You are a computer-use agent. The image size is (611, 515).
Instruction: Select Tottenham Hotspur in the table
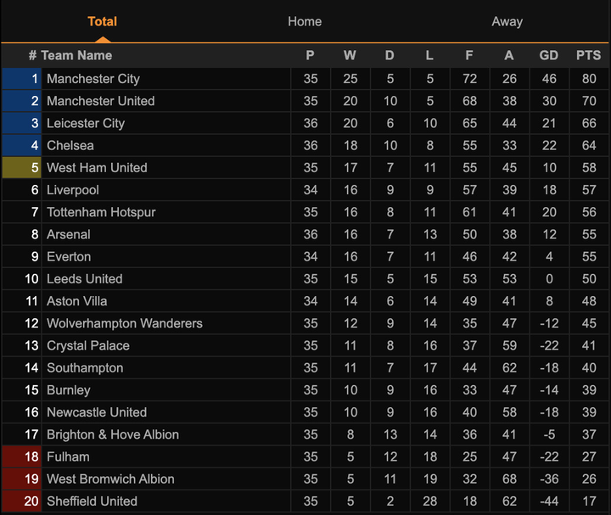(101, 212)
